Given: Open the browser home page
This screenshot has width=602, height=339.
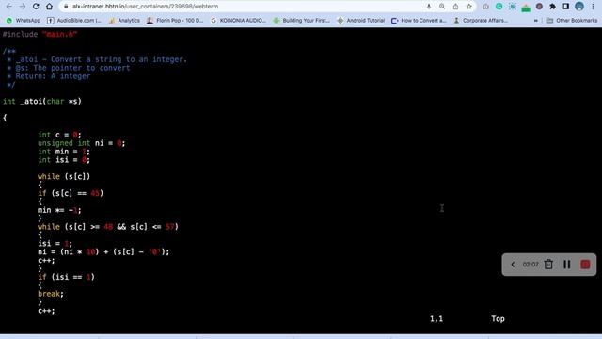Looking at the screenshot, I should 49,7.
